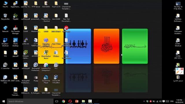Open wcffrely.pdf file

(x=26, y=17)
